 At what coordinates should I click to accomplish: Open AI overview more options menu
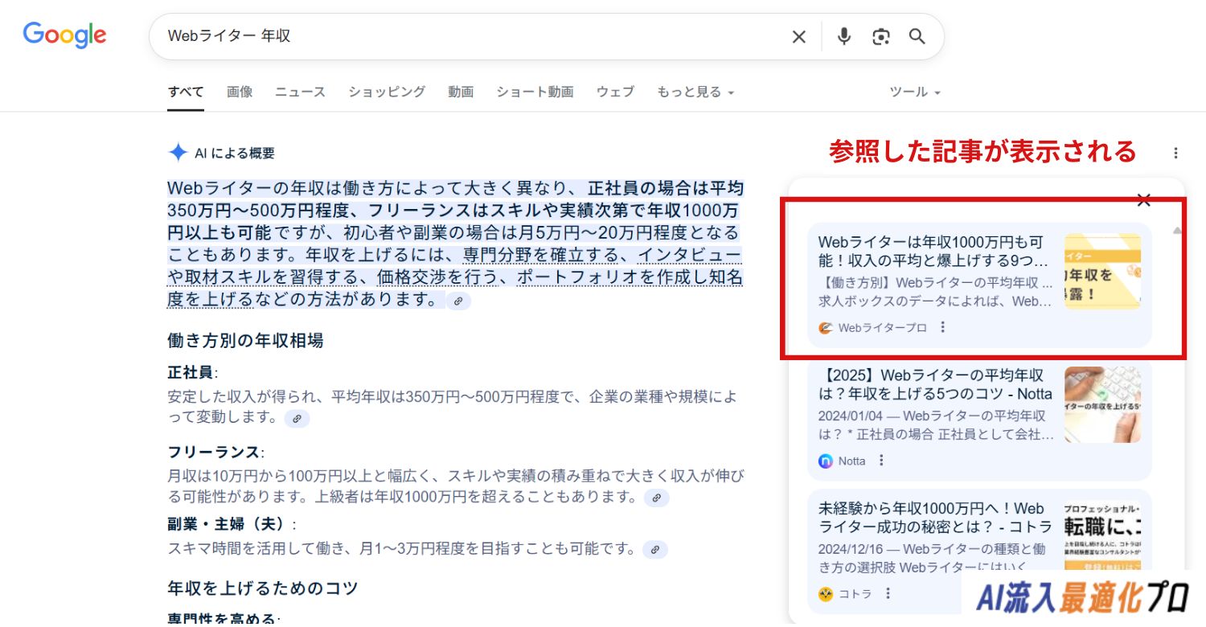(1175, 153)
